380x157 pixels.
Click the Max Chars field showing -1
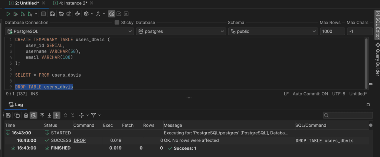tap(360, 31)
